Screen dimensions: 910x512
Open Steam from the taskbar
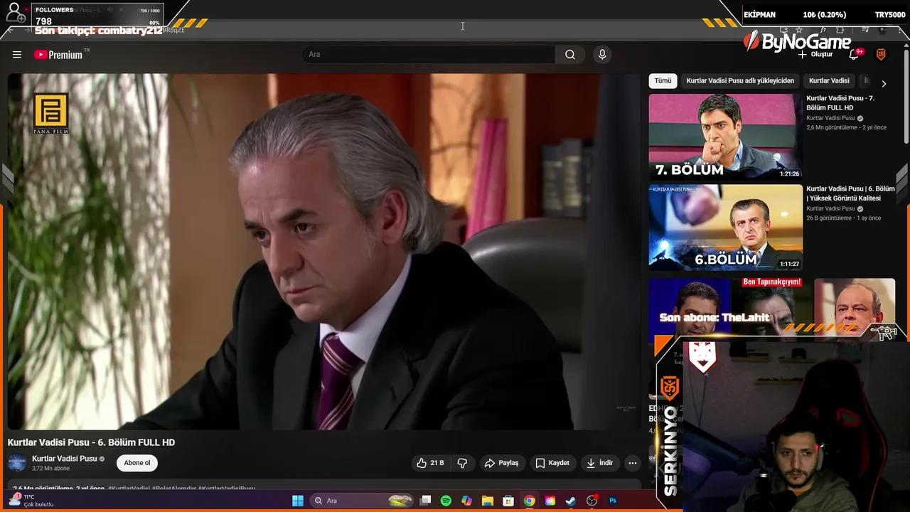click(571, 501)
